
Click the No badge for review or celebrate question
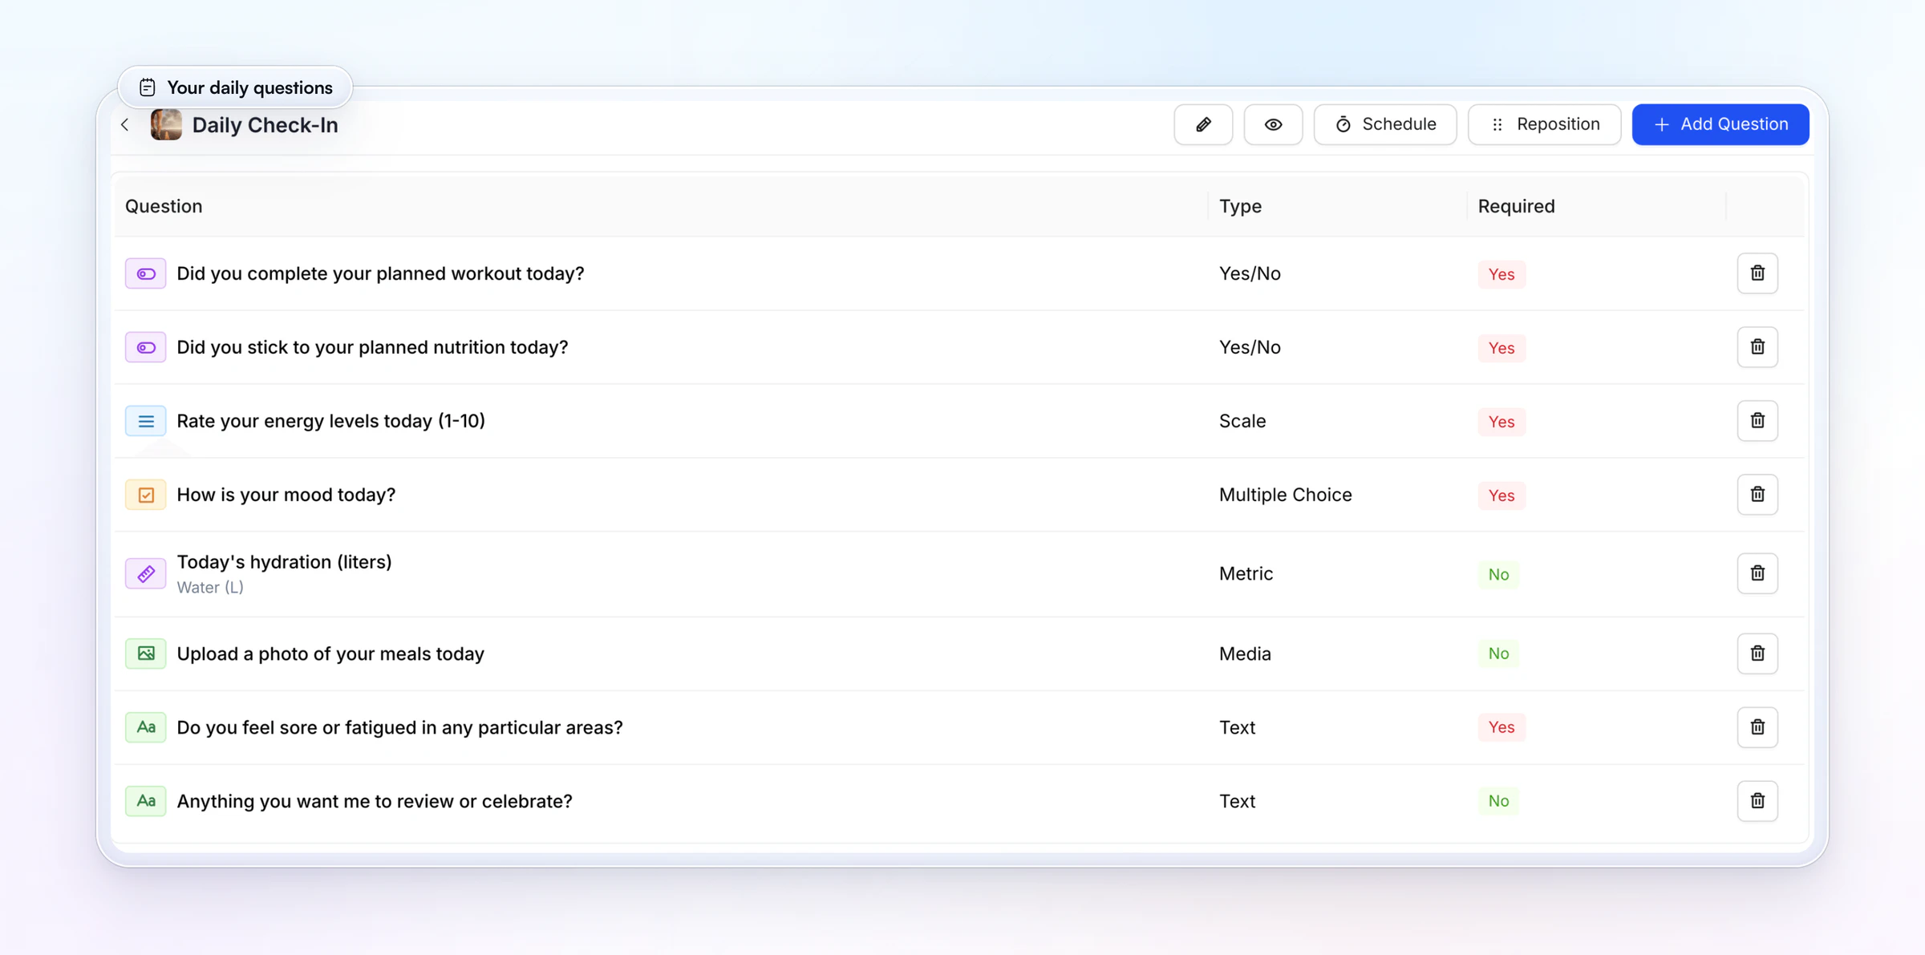(1498, 801)
